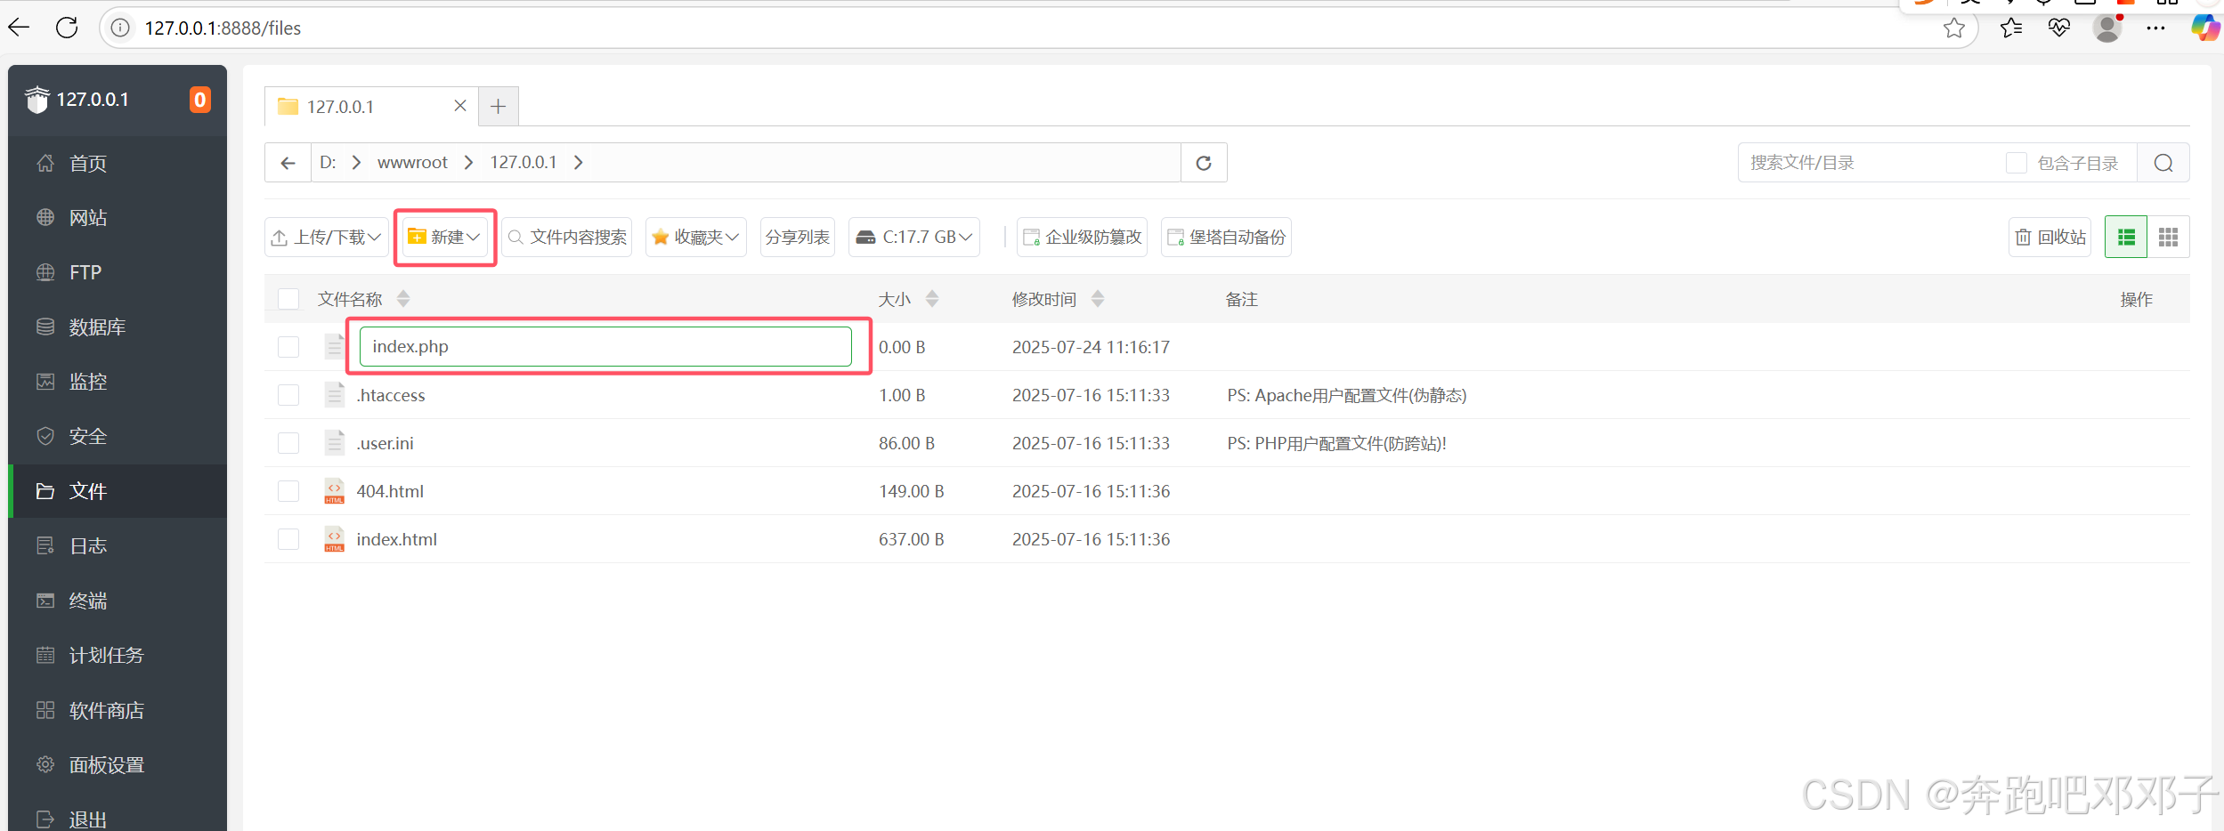This screenshot has width=2224, height=831.
Task: Sort by file name arrows
Action: coord(403,299)
